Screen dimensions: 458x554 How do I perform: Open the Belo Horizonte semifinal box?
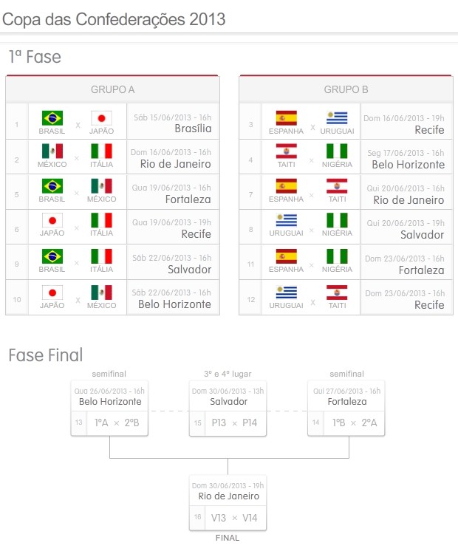(109, 408)
